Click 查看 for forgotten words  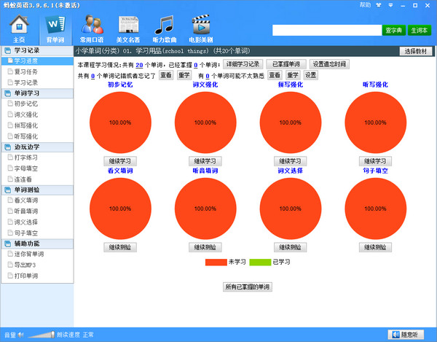[x=166, y=75]
